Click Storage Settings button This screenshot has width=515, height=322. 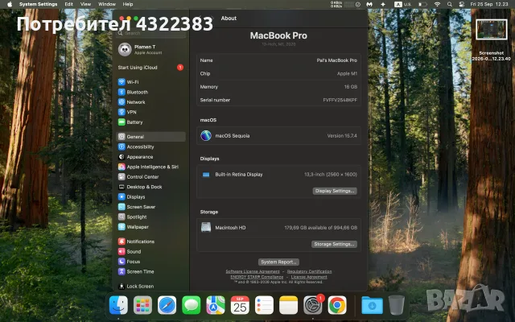(x=334, y=244)
